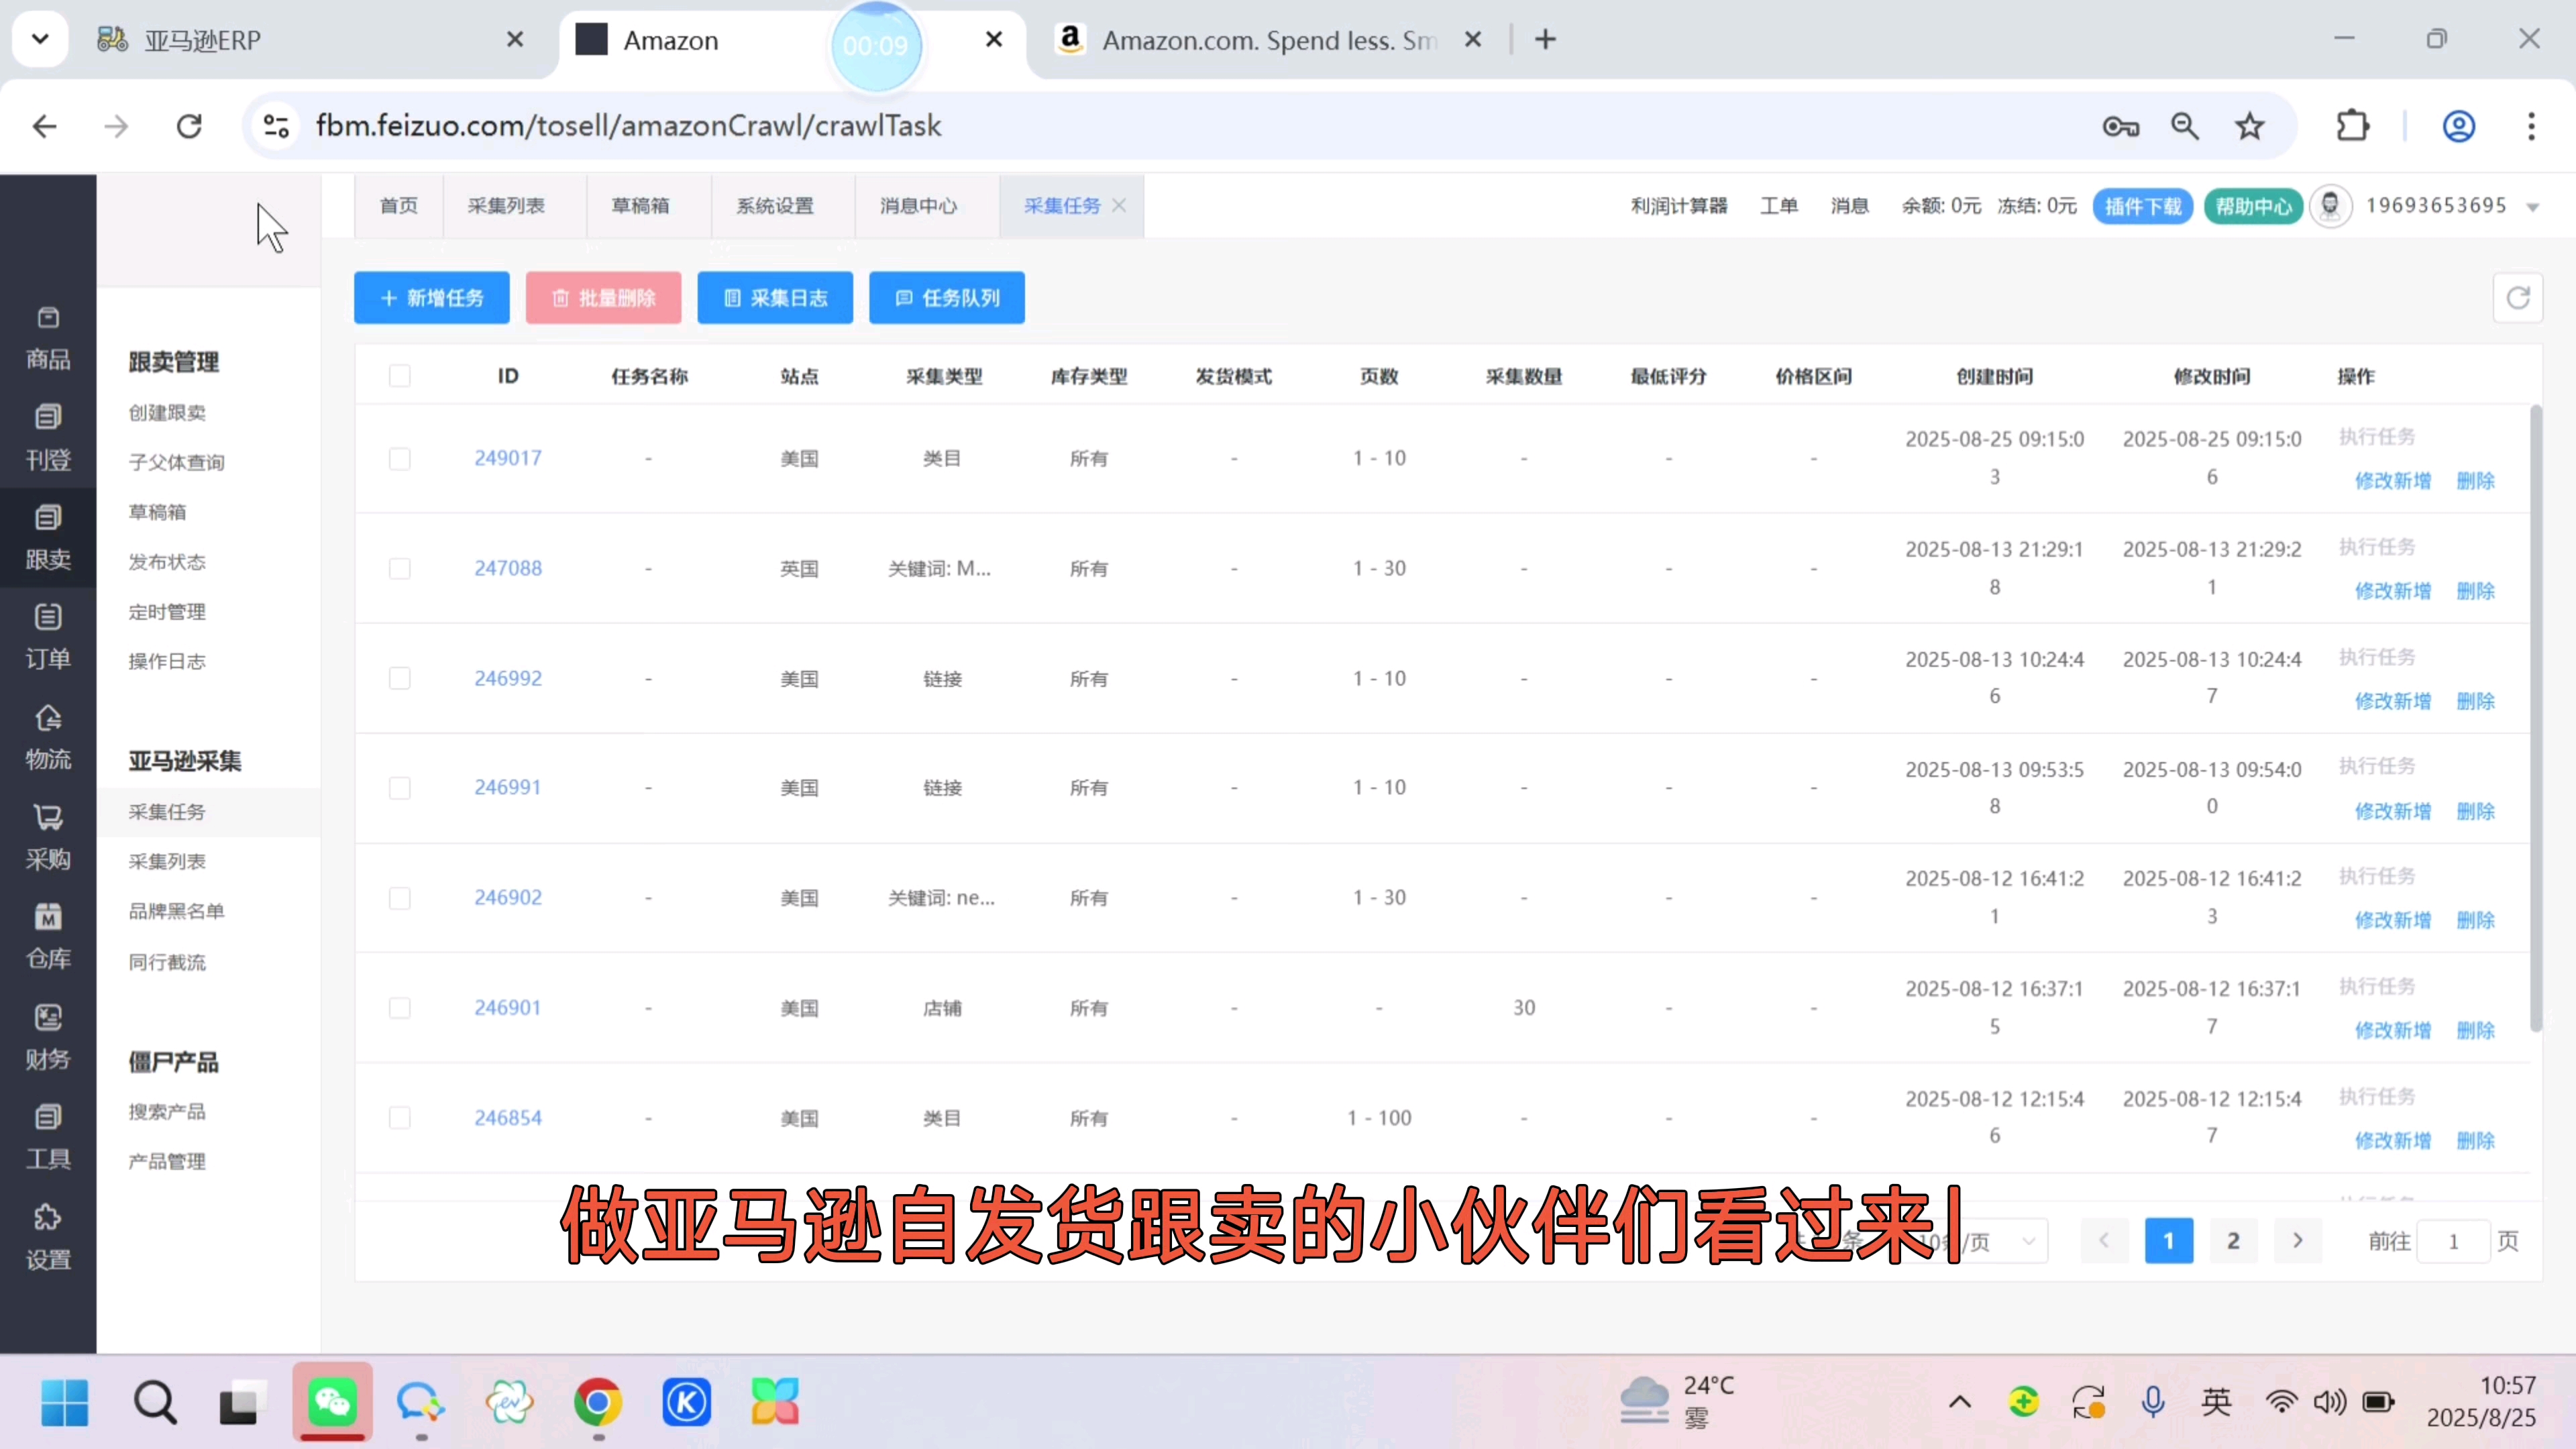Image resolution: width=2576 pixels, height=1449 pixels.
Task: Check the row 246901 checkbox
Action: coord(399,1008)
